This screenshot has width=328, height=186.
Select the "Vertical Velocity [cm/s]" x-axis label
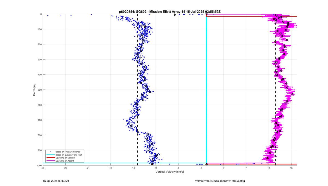click(x=170, y=172)
